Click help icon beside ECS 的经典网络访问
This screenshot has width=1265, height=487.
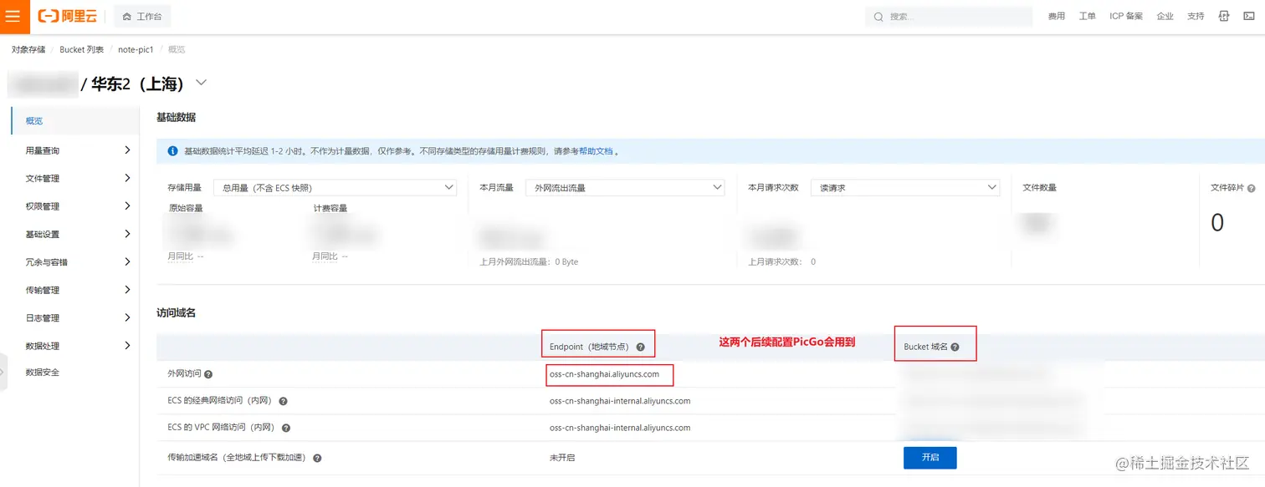[x=283, y=402]
